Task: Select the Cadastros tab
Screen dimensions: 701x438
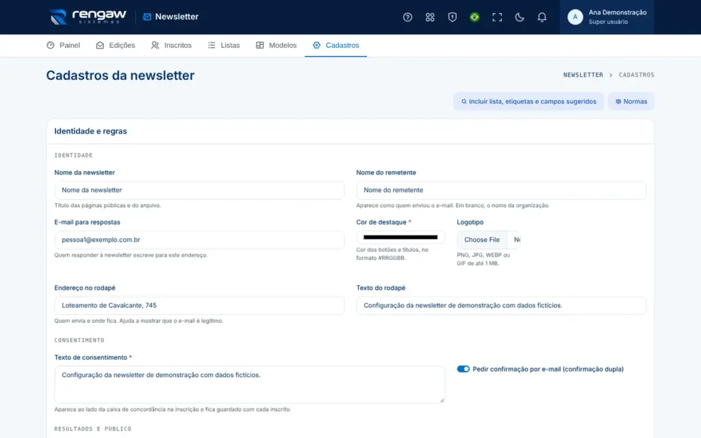Action: tap(335, 45)
